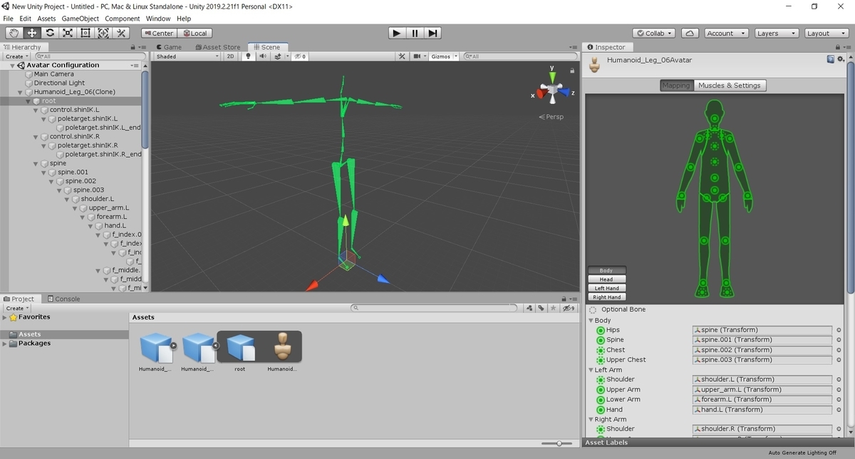Select Right Hand mapping view button
855x459 pixels.
tap(606, 296)
